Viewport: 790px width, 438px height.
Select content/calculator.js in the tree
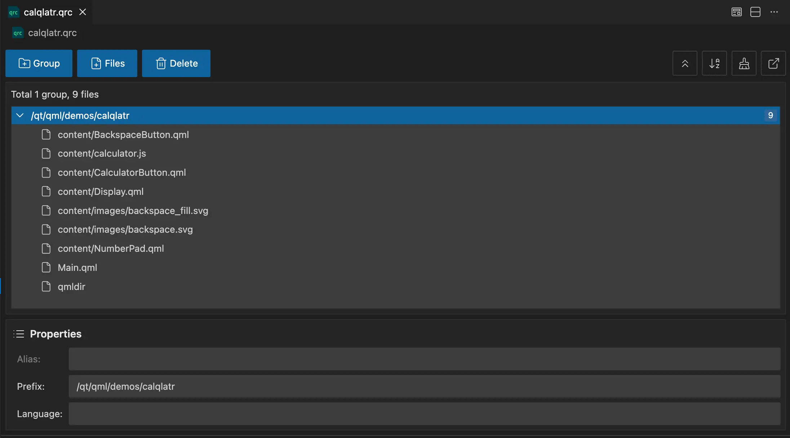[x=102, y=153]
